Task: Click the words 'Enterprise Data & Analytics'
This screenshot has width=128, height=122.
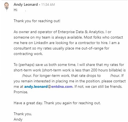Action: 81,32
